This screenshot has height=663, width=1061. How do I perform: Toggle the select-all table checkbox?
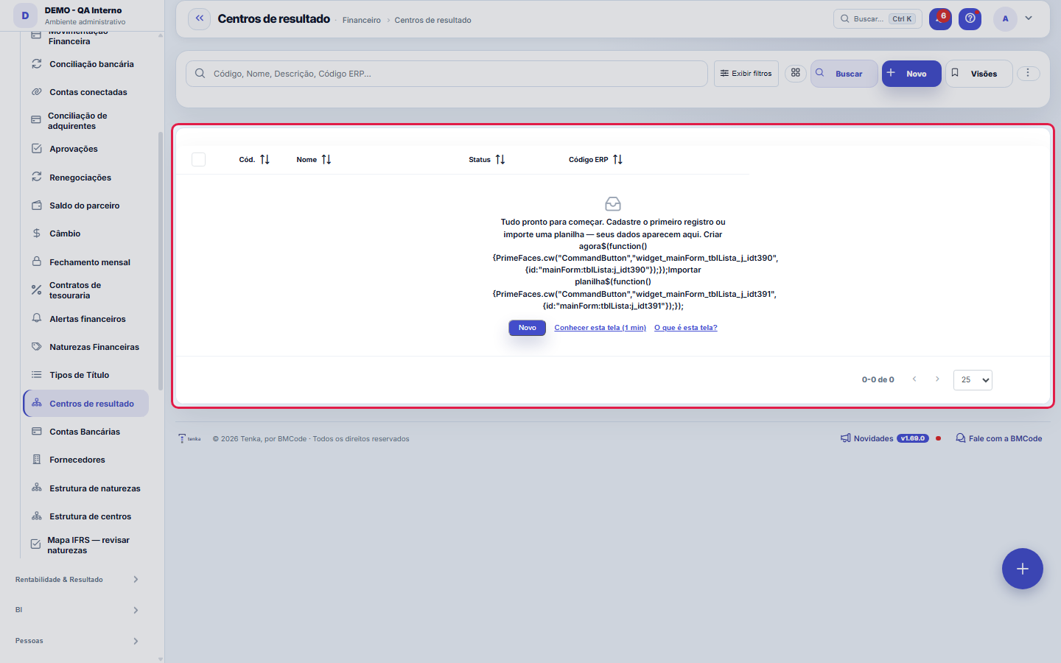(x=198, y=159)
